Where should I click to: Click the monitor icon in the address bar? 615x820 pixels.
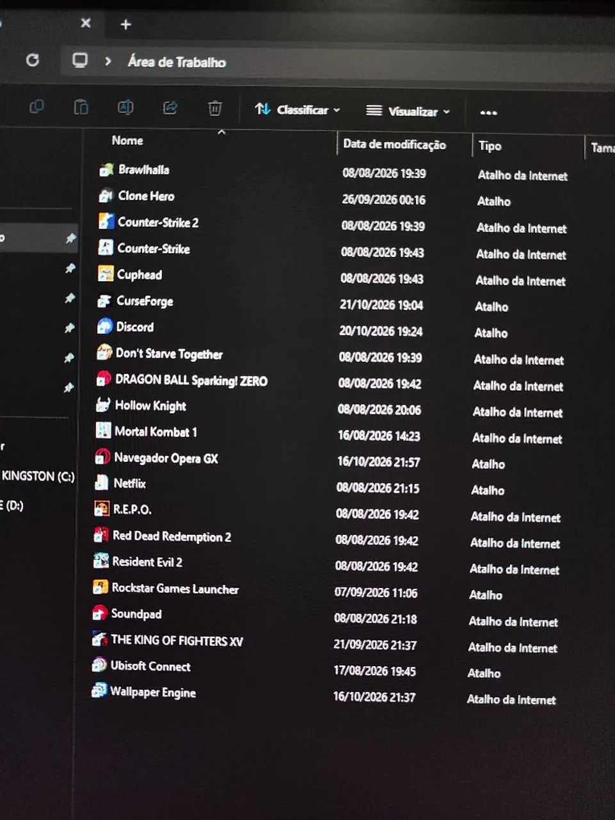click(x=80, y=61)
